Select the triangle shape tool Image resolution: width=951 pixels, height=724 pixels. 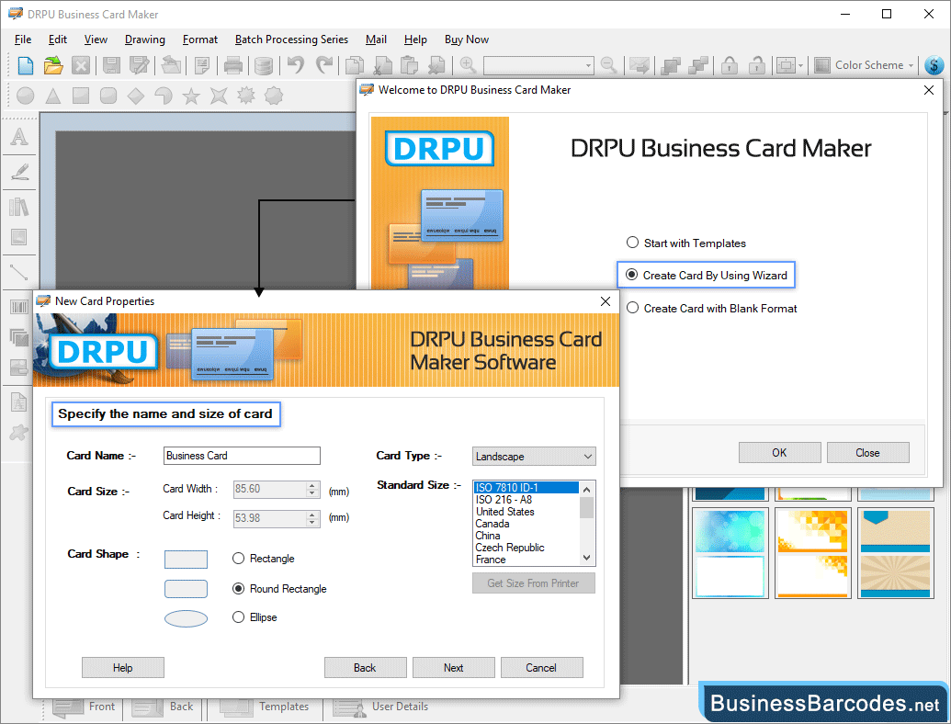pyautogui.click(x=53, y=96)
